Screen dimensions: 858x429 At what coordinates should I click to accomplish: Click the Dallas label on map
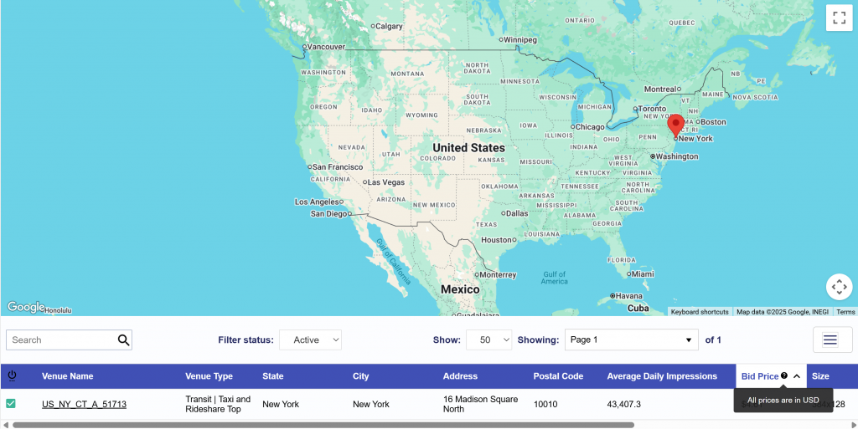tap(517, 213)
